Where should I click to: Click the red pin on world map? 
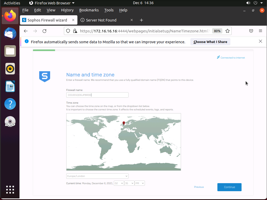(124, 123)
